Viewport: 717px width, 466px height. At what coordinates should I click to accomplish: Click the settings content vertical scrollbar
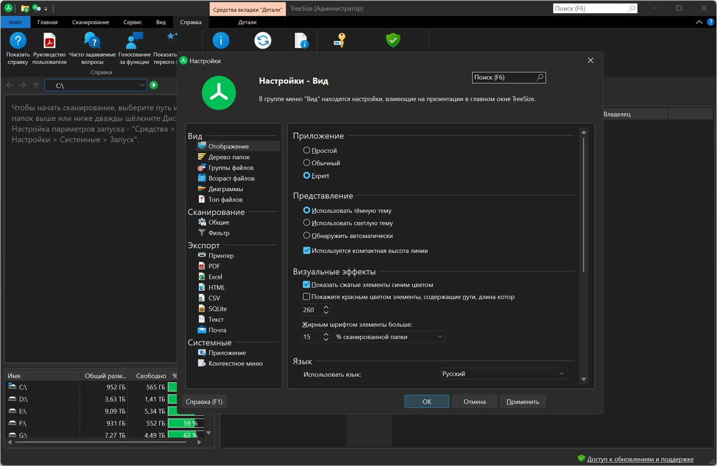click(584, 205)
